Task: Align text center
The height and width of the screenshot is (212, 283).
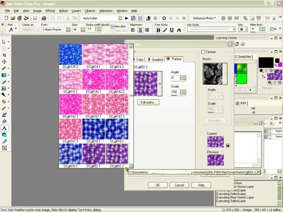Action: [x=140, y=30]
